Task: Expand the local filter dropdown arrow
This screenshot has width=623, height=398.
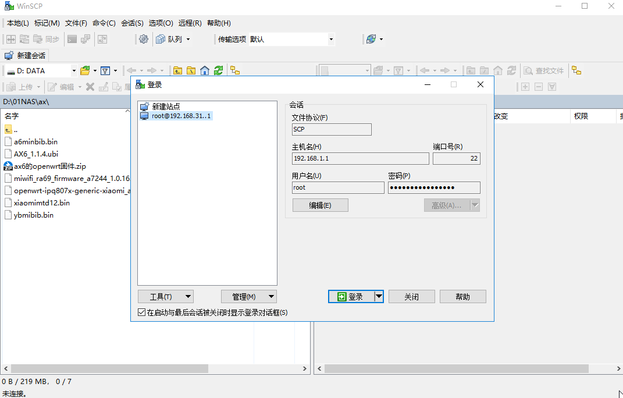Action: (115, 71)
